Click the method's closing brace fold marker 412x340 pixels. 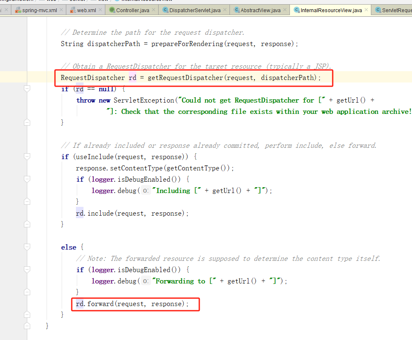(x=27, y=326)
